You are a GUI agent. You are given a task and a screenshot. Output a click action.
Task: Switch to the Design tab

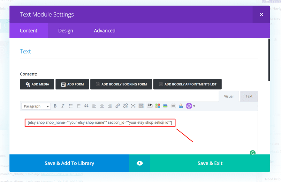point(65,31)
